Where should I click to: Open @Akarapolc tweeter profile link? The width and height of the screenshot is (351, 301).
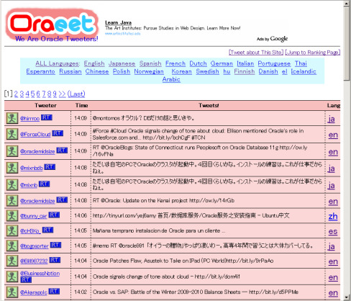click(34, 292)
